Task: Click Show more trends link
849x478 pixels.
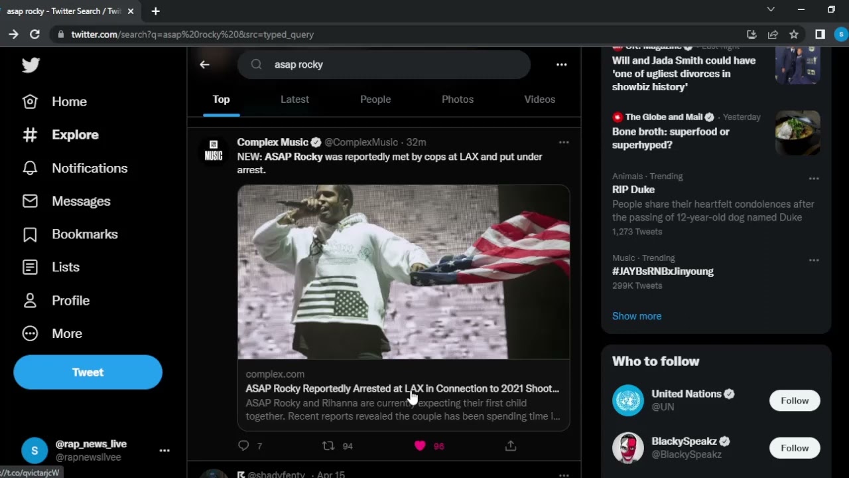Action: click(637, 316)
